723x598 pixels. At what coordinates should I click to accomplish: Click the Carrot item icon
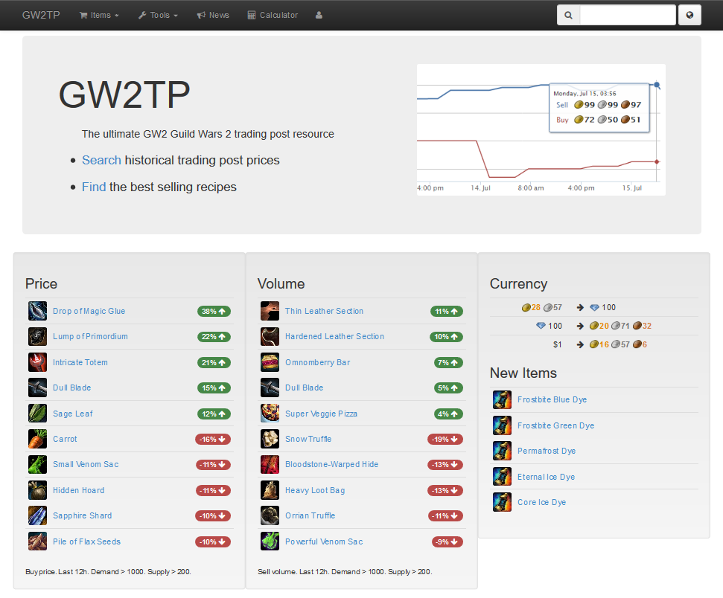pyautogui.click(x=37, y=439)
